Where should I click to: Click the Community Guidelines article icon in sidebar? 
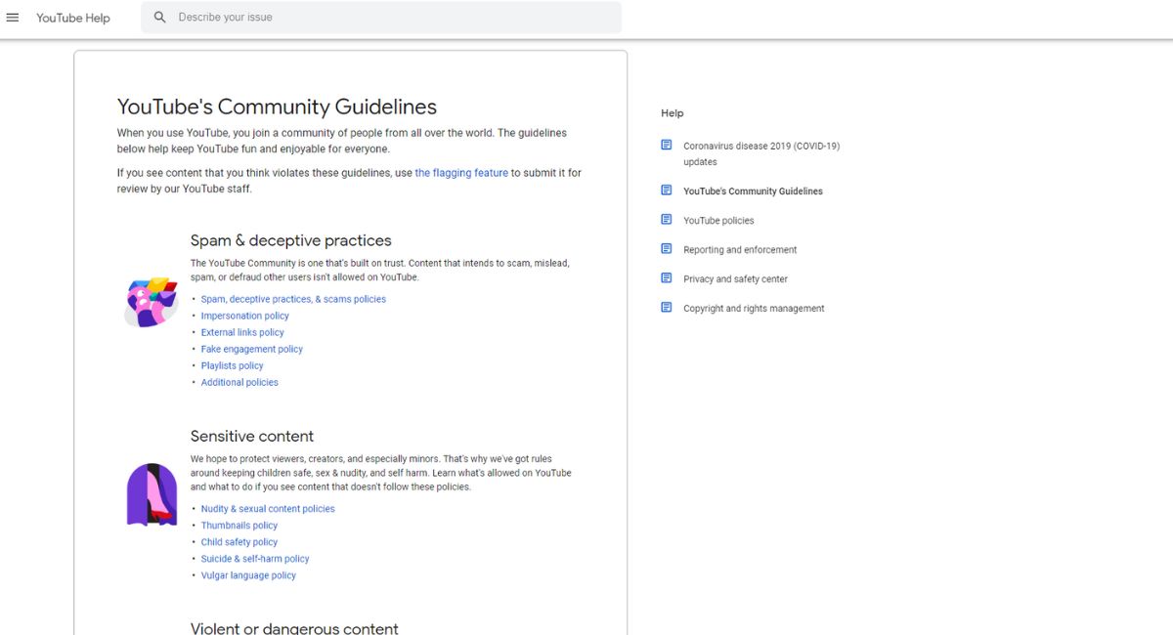[667, 190]
